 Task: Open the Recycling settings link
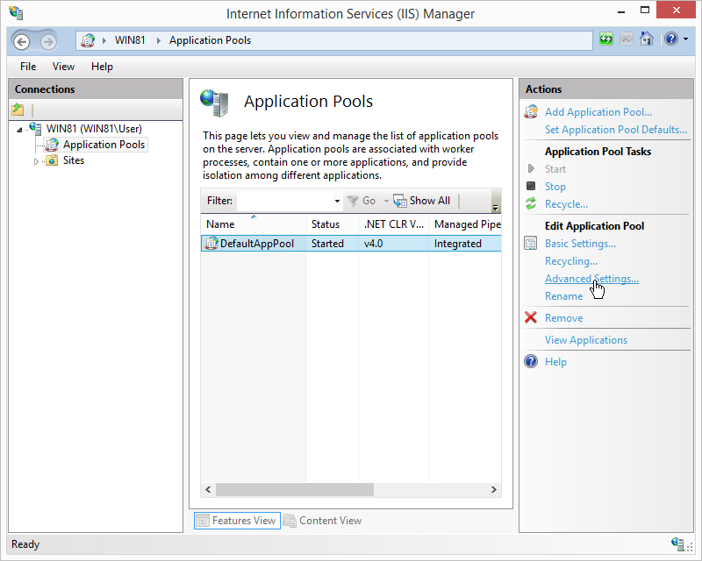571,261
